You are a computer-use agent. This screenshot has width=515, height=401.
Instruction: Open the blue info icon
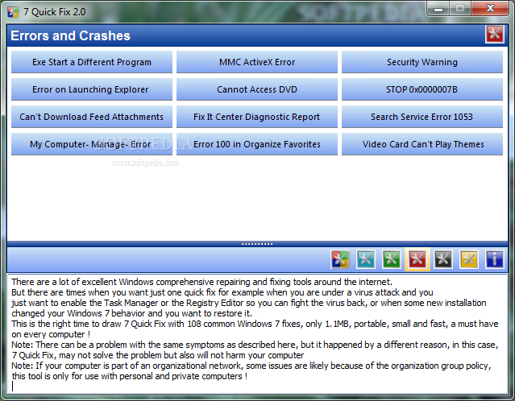pos(495,259)
